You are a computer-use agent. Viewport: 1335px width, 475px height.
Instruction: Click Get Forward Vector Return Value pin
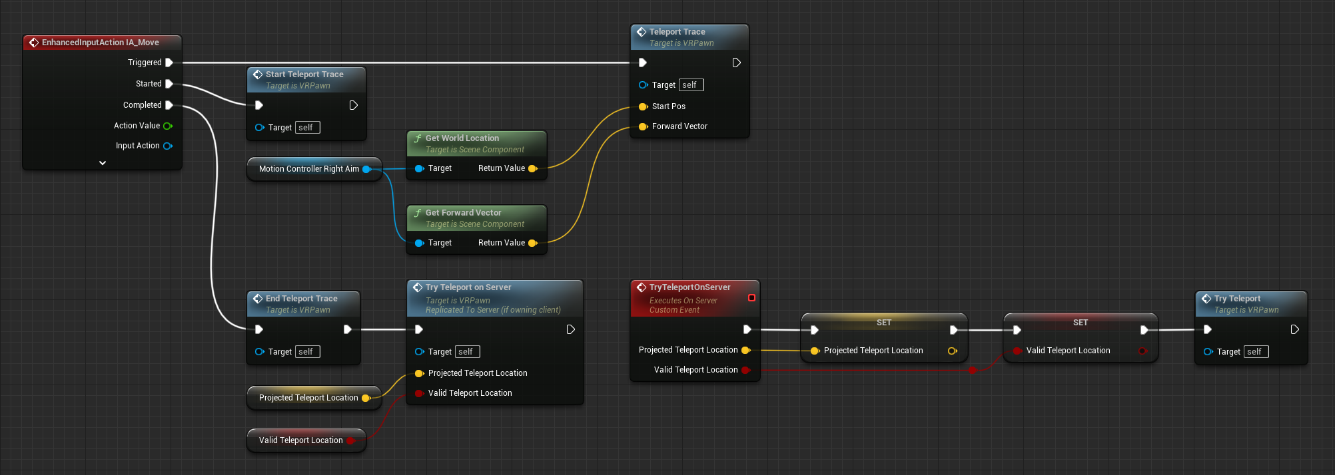(x=533, y=243)
